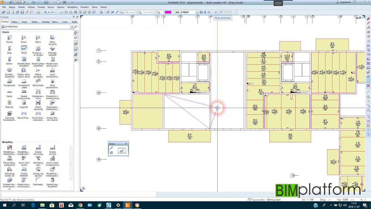Image resolution: width=371 pixels, height=209 pixels.
Task: Select the Komin chimney tool
Action: pos(10,61)
